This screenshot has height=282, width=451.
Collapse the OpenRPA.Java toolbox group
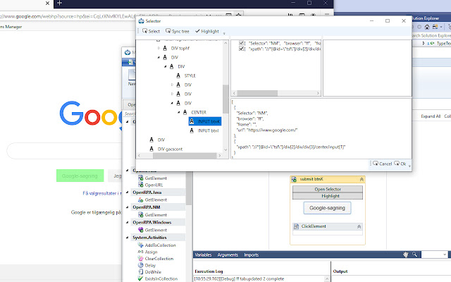[x=128, y=192]
